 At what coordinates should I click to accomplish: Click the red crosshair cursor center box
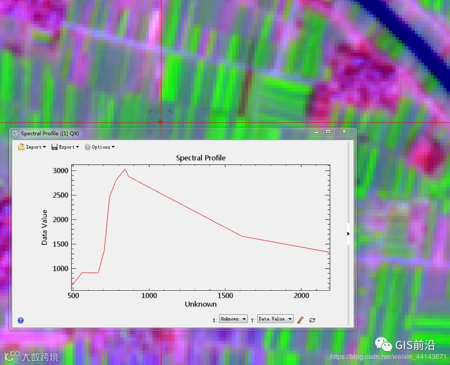tap(161, 122)
